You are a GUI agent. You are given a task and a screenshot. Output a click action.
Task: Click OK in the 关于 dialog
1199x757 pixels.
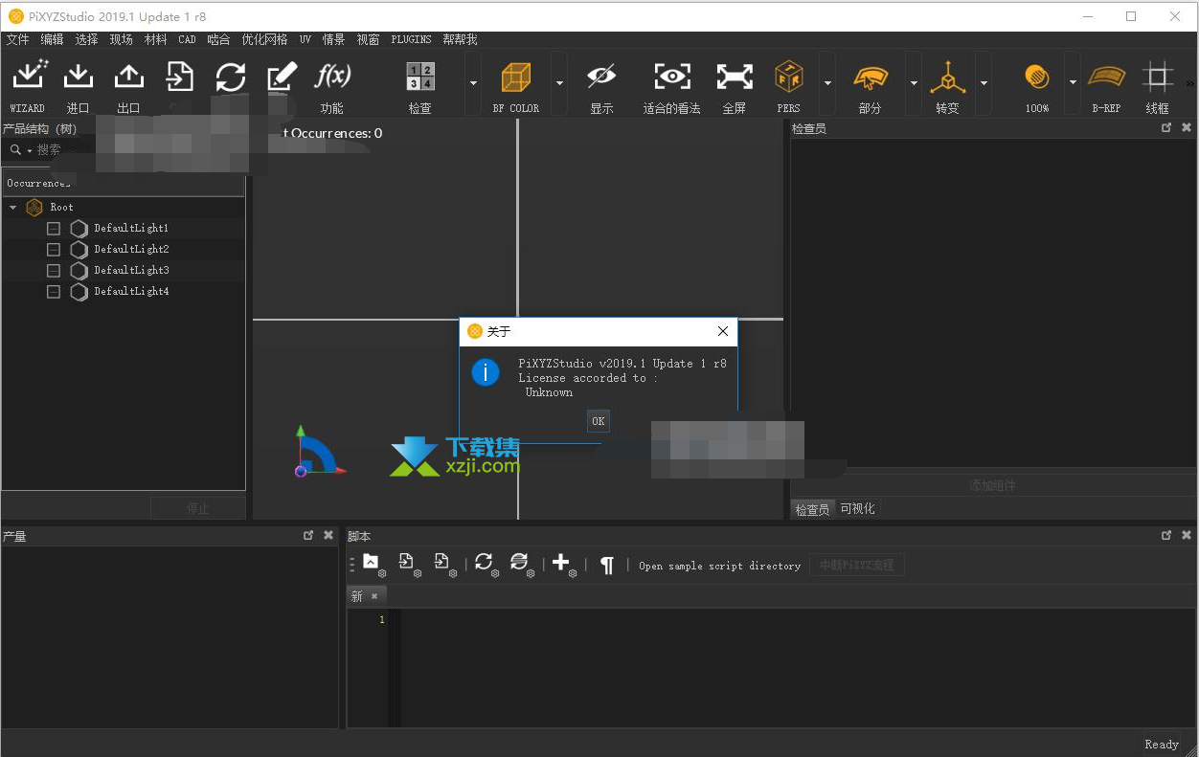click(x=599, y=421)
